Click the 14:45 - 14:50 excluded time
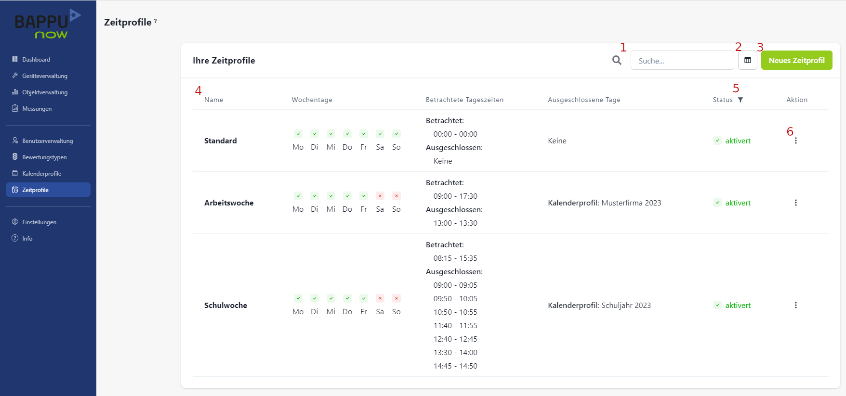 pyautogui.click(x=455, y=366)
